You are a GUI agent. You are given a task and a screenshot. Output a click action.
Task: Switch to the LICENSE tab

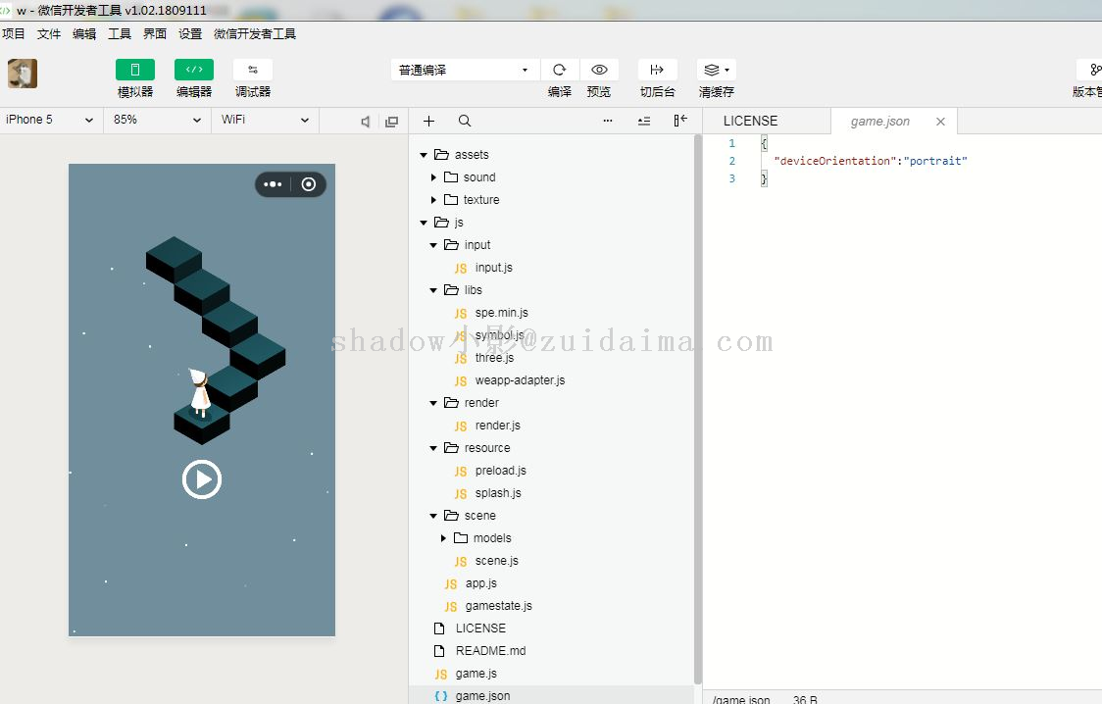pos(750,121)
